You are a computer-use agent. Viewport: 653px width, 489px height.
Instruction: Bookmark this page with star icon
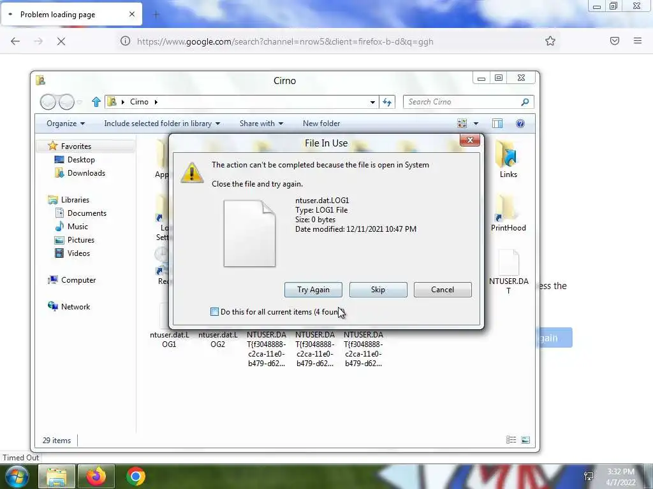[550, 41]
